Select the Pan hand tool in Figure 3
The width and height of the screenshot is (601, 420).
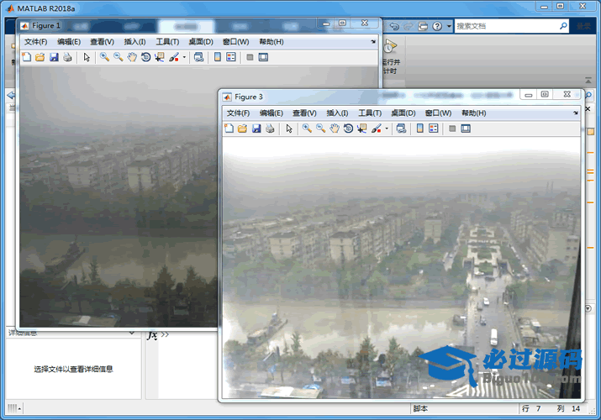(x=335, y=129)
